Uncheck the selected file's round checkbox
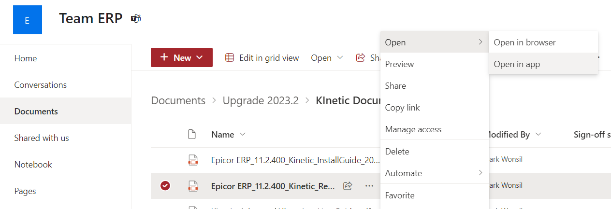This screenshot has height=209, width=611. 165,186
